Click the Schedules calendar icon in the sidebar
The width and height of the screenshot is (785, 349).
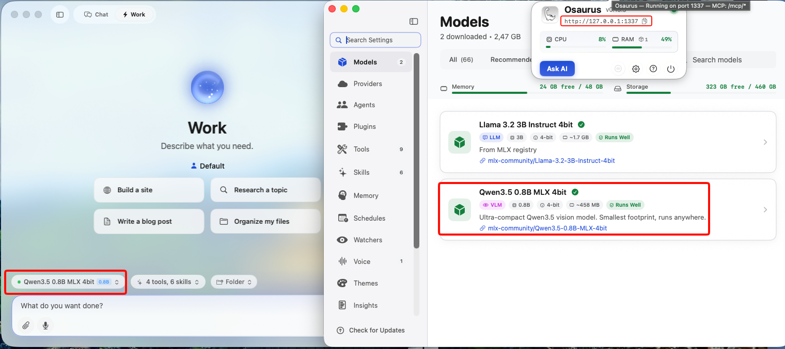click(342, 218)
